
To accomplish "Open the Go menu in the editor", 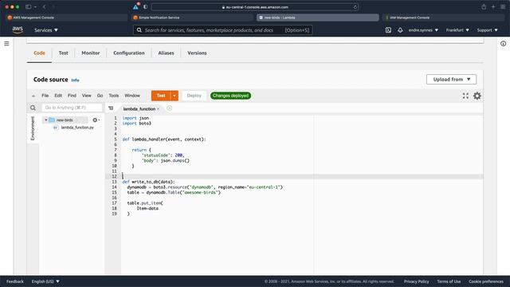I will tap(100, 96).
